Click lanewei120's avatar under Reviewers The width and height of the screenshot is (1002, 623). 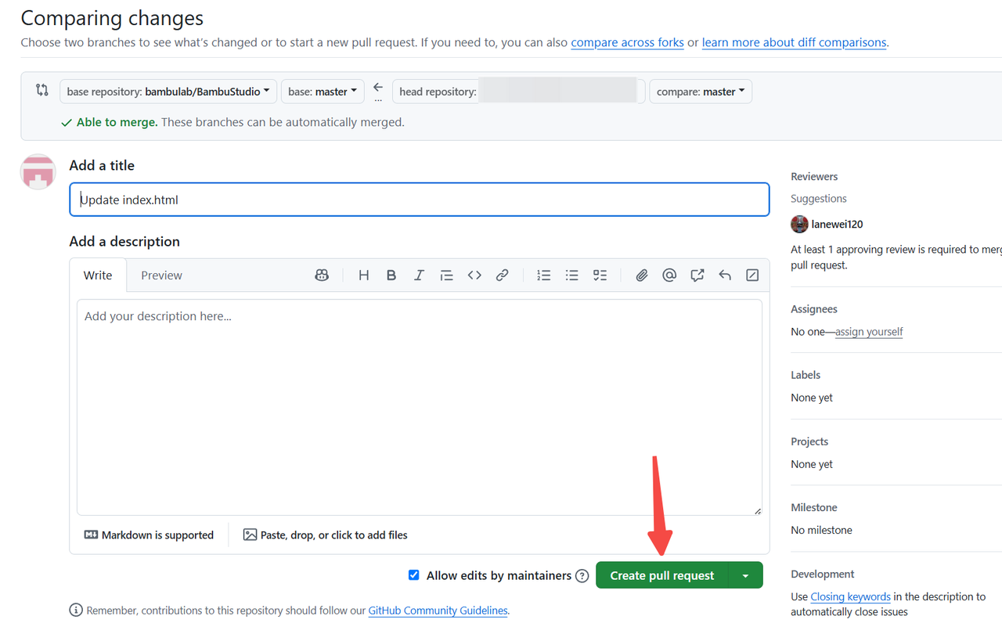(x=799, y=224)
